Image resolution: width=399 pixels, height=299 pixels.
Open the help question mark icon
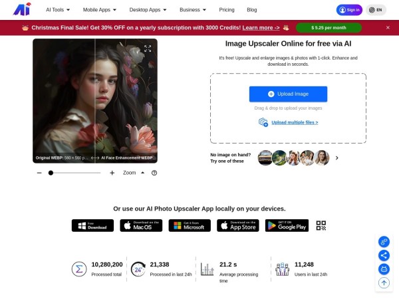click(x=154, y=173)
